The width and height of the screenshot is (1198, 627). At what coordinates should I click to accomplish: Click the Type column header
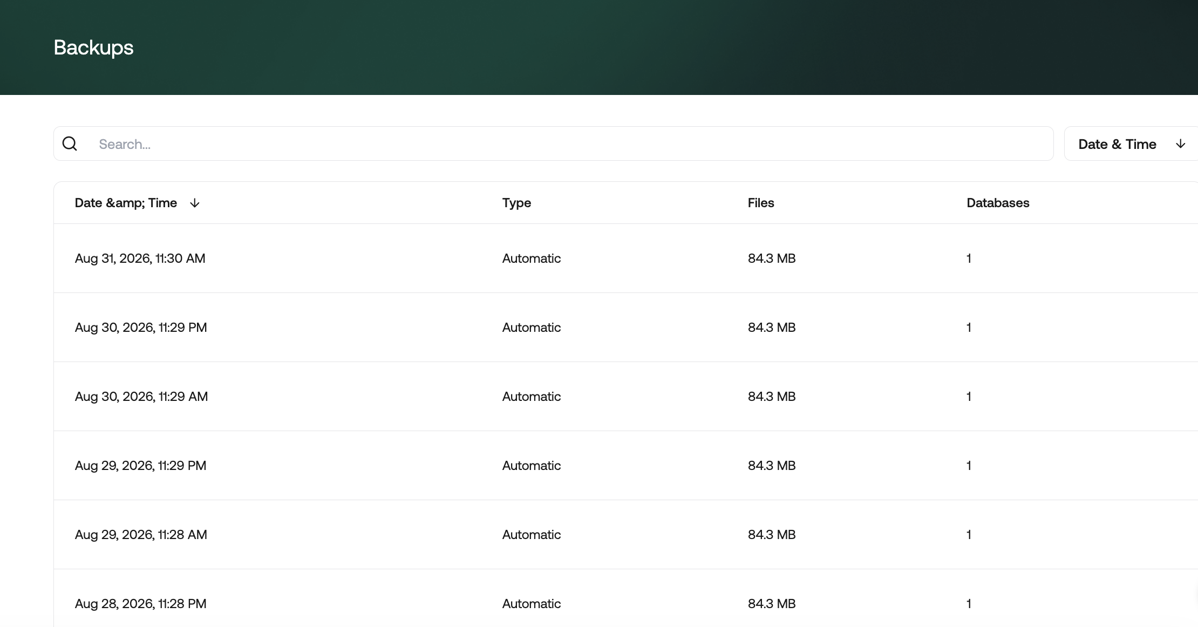[x=516, y=203]
